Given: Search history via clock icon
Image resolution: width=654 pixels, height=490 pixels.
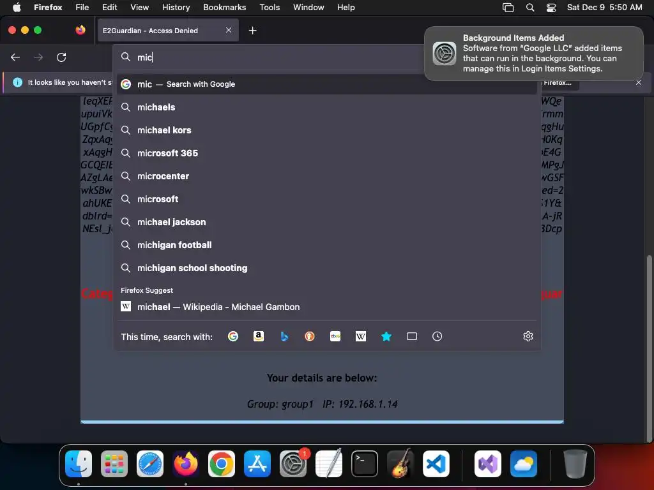Looking at the screenshot, I should click(437, 336).
